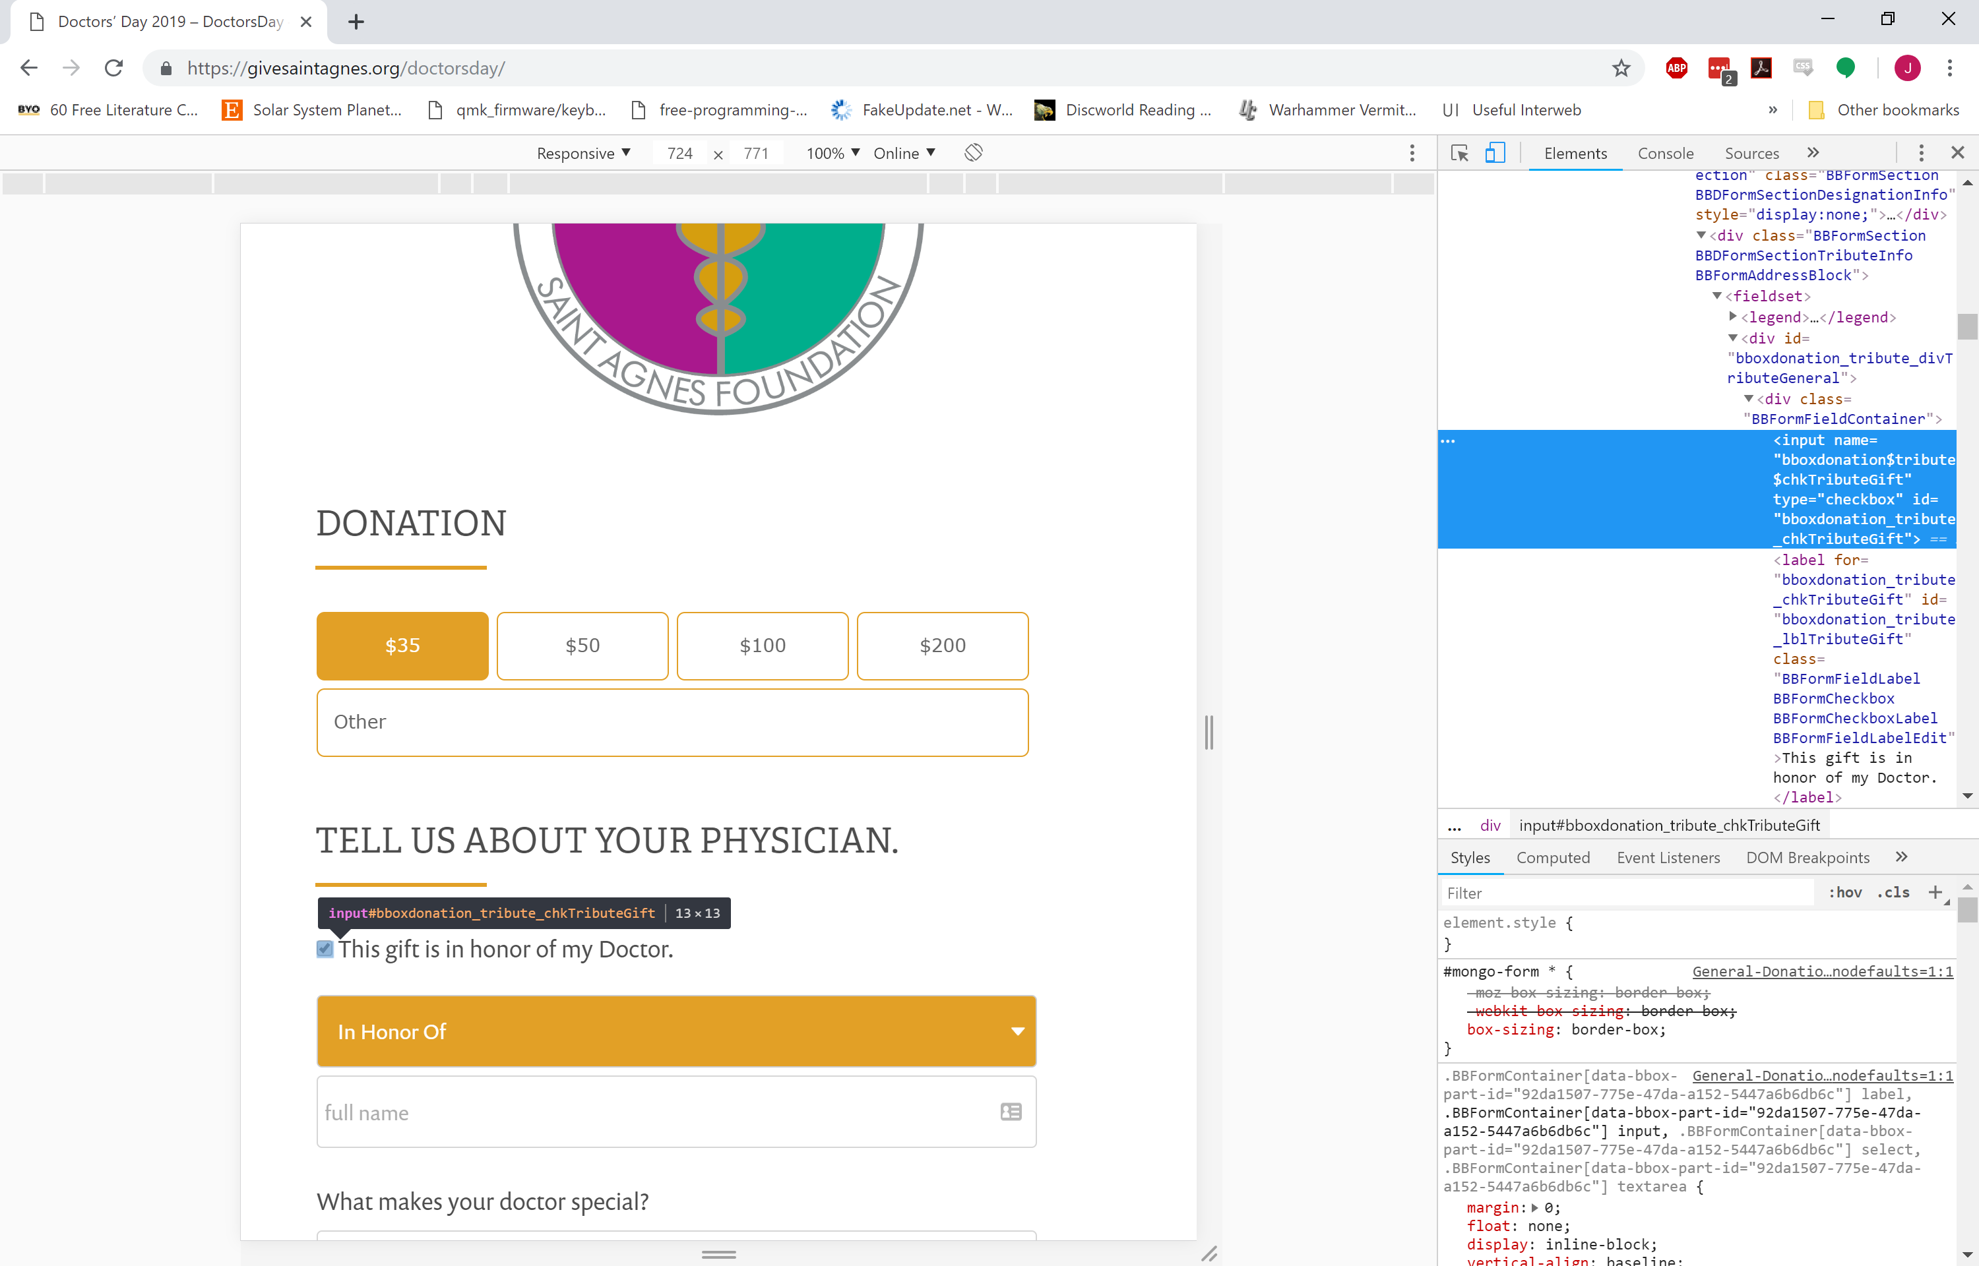Click the address bar URL
1979x1266 pixels.
[346, 68]
